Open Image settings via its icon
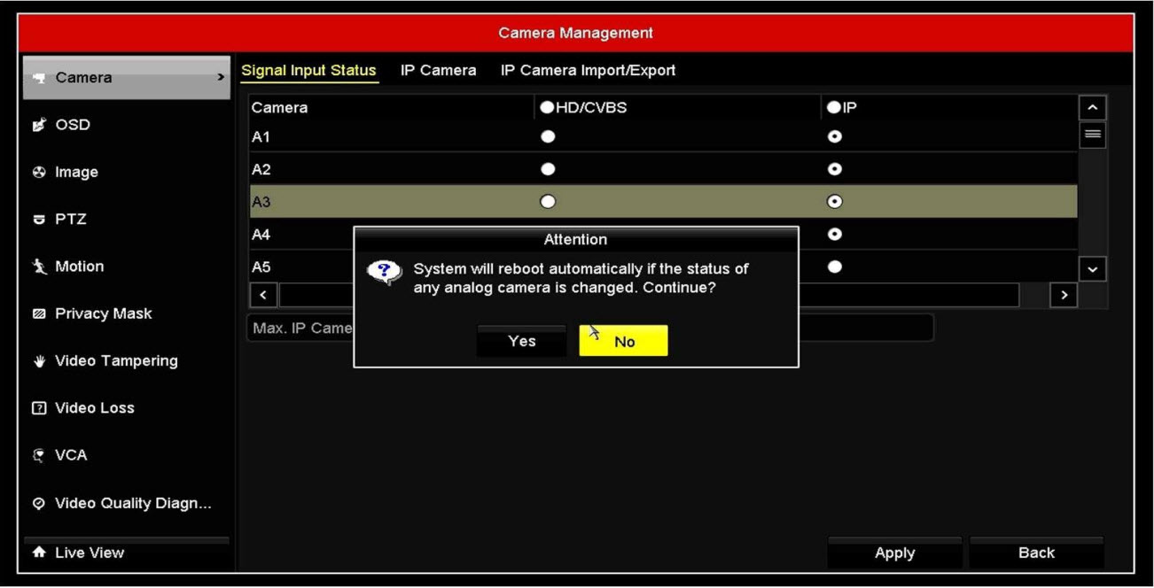The width and height of the screenshot is (1154, 588). pos(38,173)
